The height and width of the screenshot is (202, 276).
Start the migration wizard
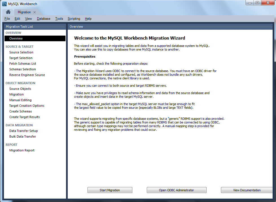[110, 190]
